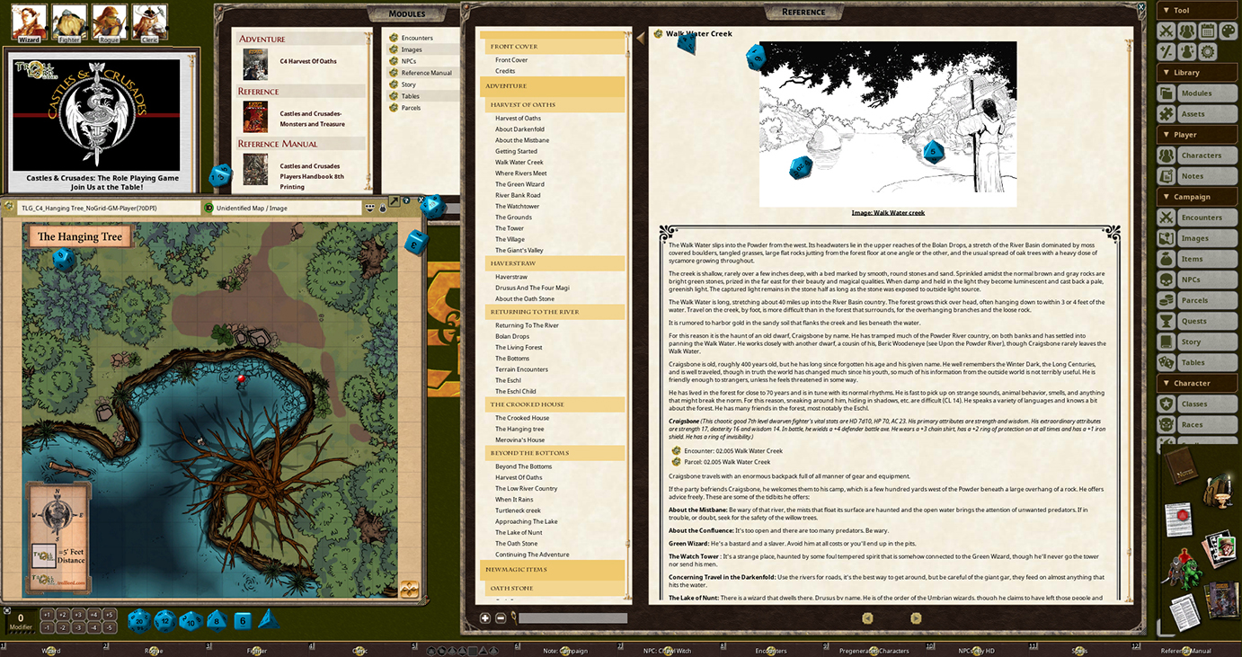
Task: Click The Crooked House section header
Action: point(553,404)
